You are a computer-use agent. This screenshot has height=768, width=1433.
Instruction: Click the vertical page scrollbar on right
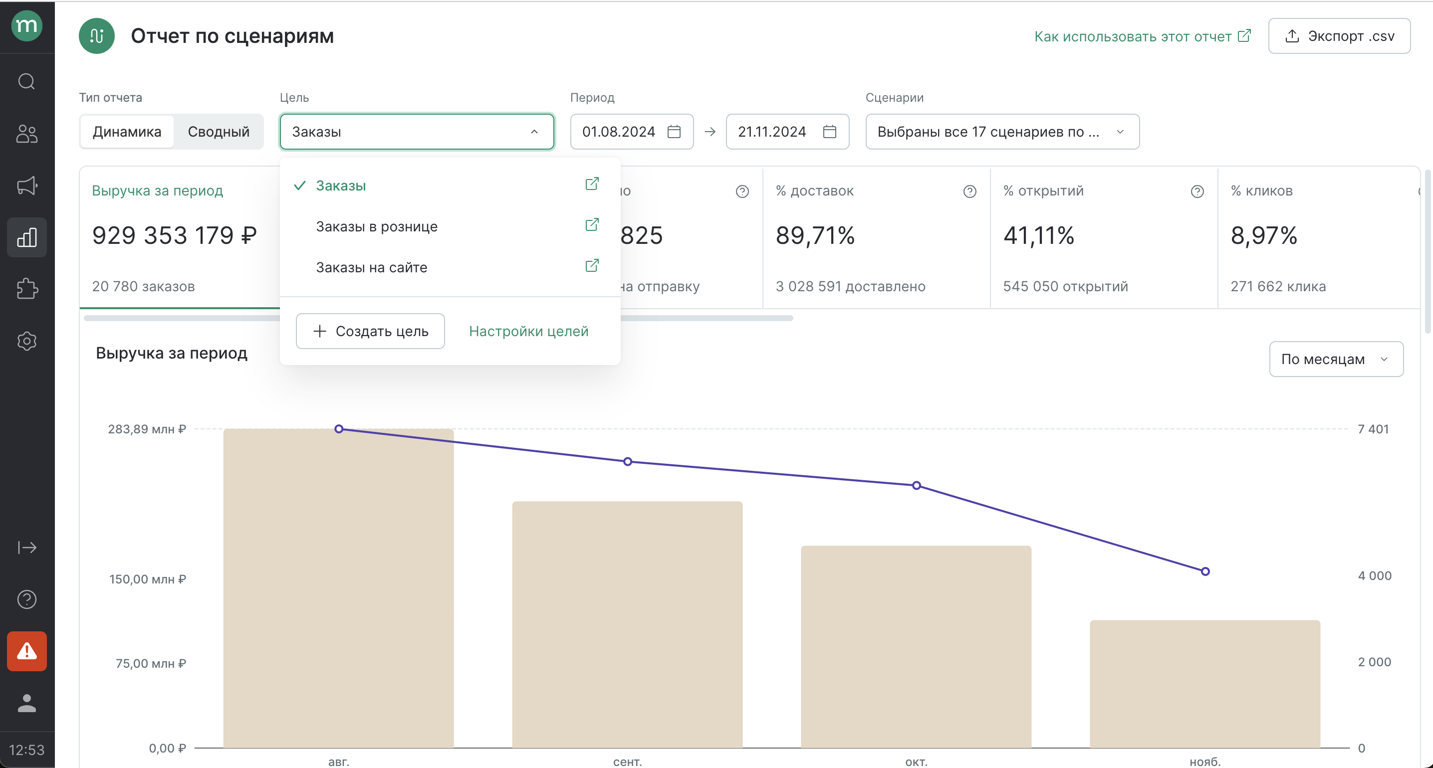coord(1428,252)
